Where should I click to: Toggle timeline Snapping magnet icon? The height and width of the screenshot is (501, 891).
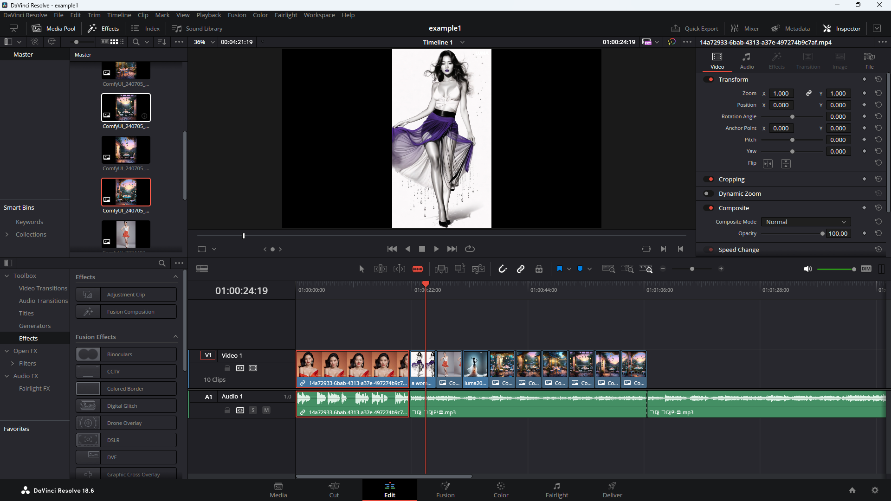coord(503,269)
